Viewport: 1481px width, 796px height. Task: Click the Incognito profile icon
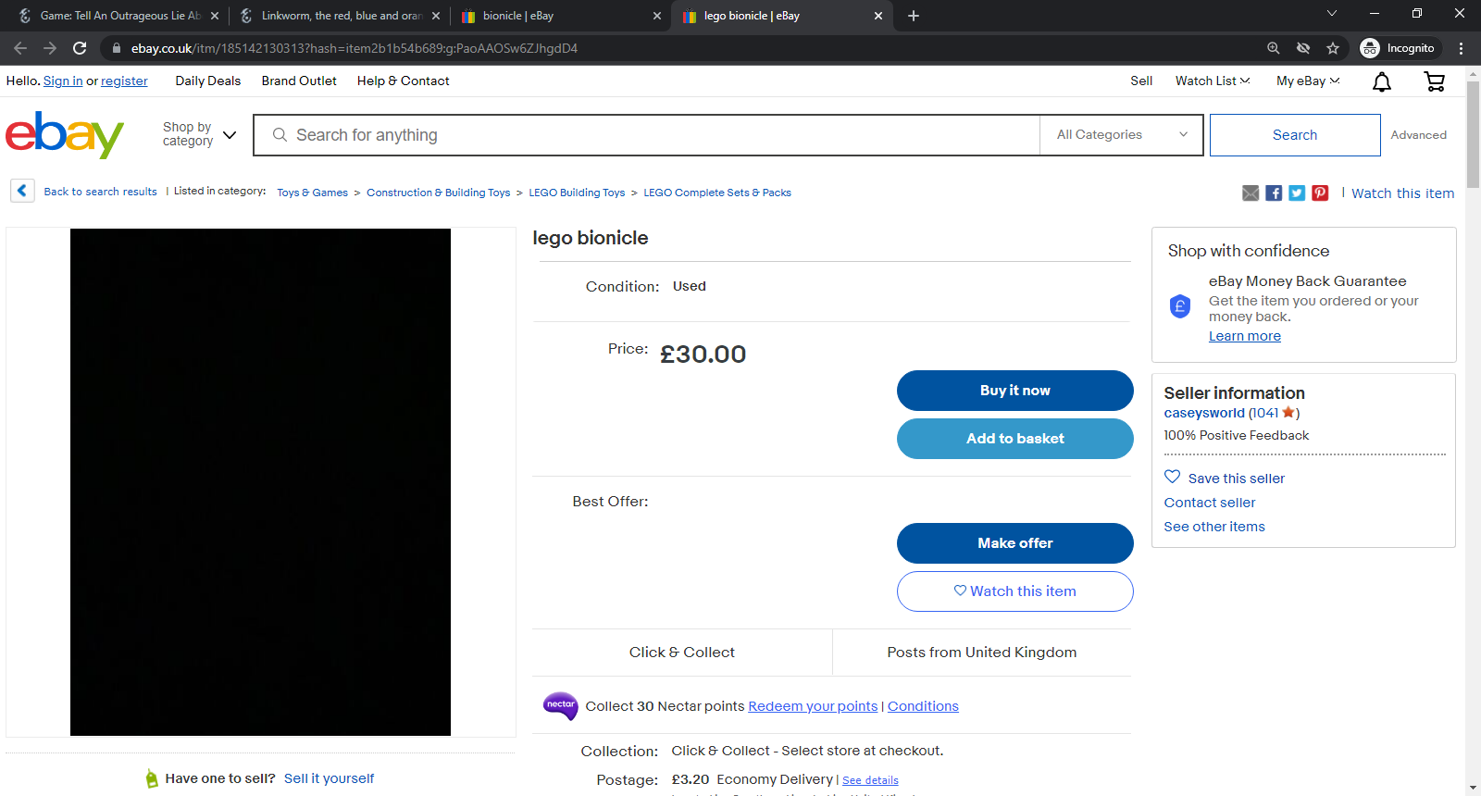coord(1370,48)
